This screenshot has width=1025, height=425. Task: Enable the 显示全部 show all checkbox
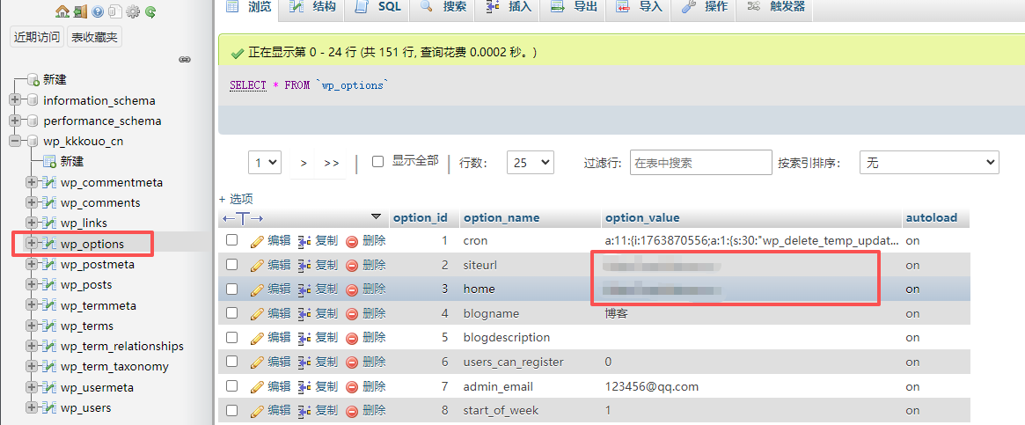coord(377,162)
